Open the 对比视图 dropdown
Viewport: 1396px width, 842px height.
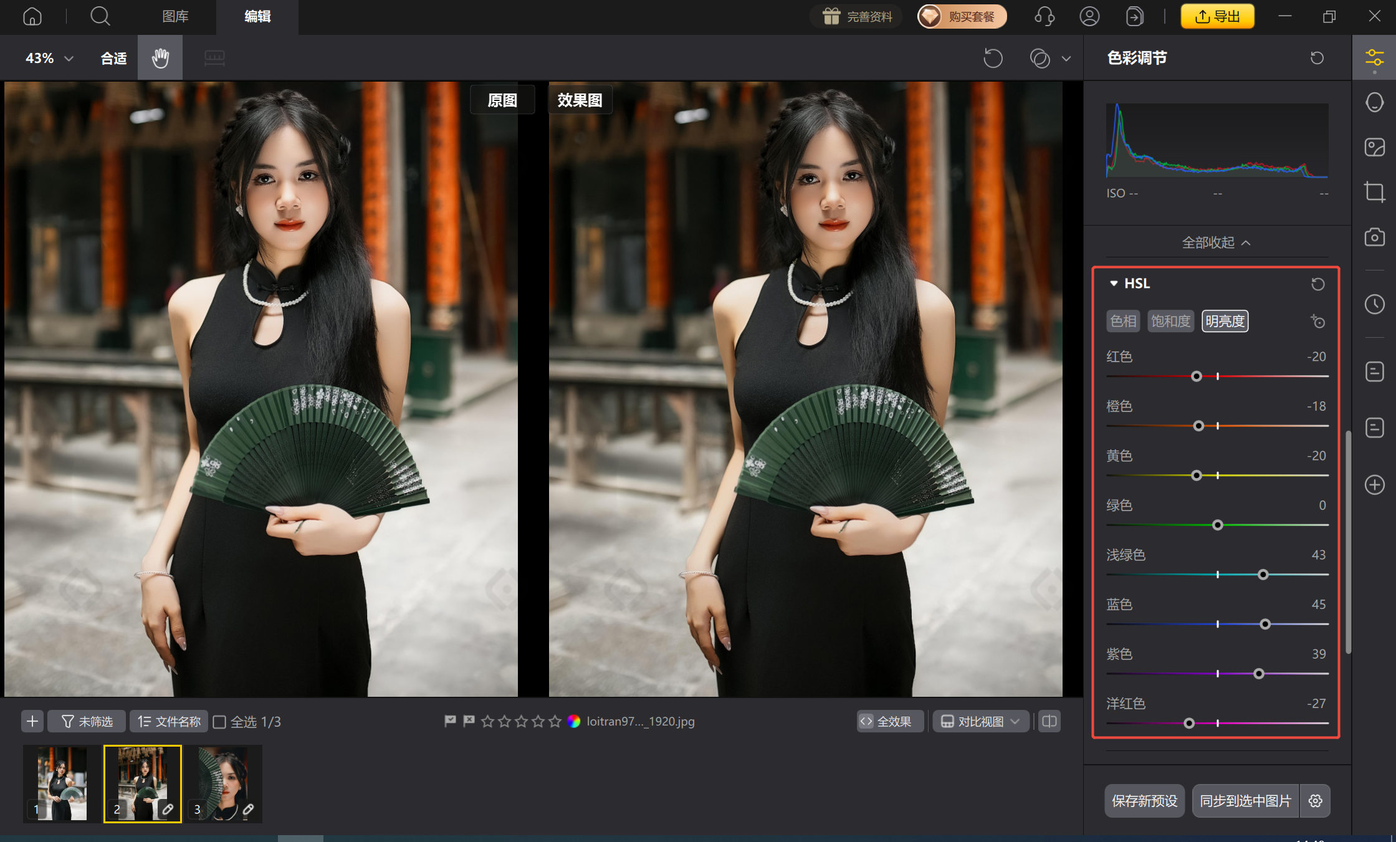point(980,721)
